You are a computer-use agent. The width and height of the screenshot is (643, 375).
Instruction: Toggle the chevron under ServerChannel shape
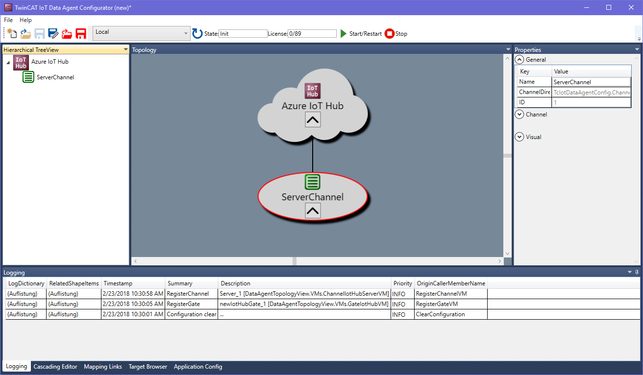click(x=313, y=211)
